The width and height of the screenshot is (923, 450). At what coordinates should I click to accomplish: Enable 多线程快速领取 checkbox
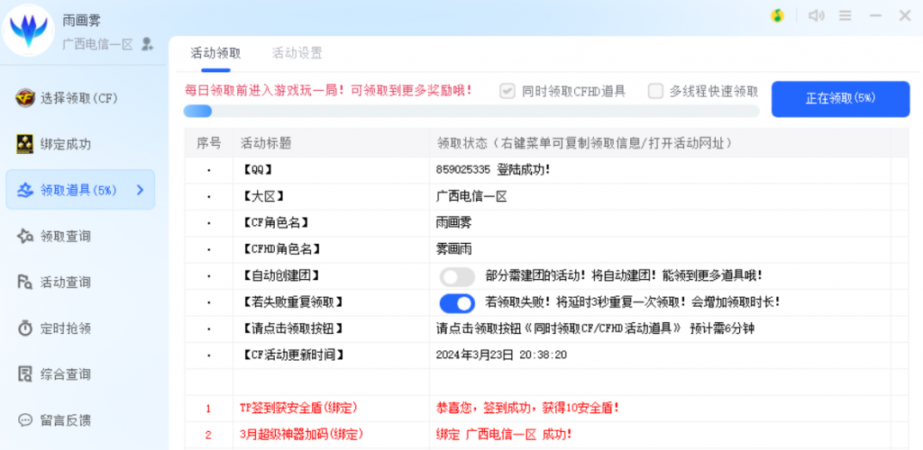click(x=655, y=91)
